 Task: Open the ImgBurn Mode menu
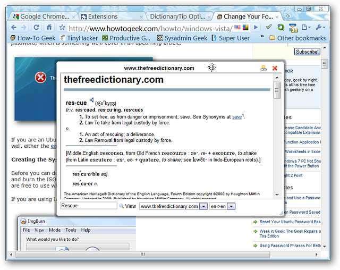55,230
